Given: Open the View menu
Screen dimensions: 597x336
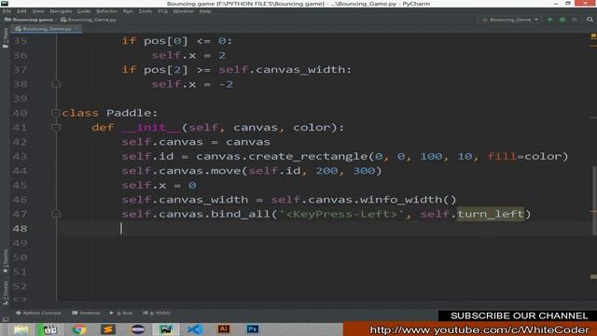Looking at the screenshot, I should 38,11.
